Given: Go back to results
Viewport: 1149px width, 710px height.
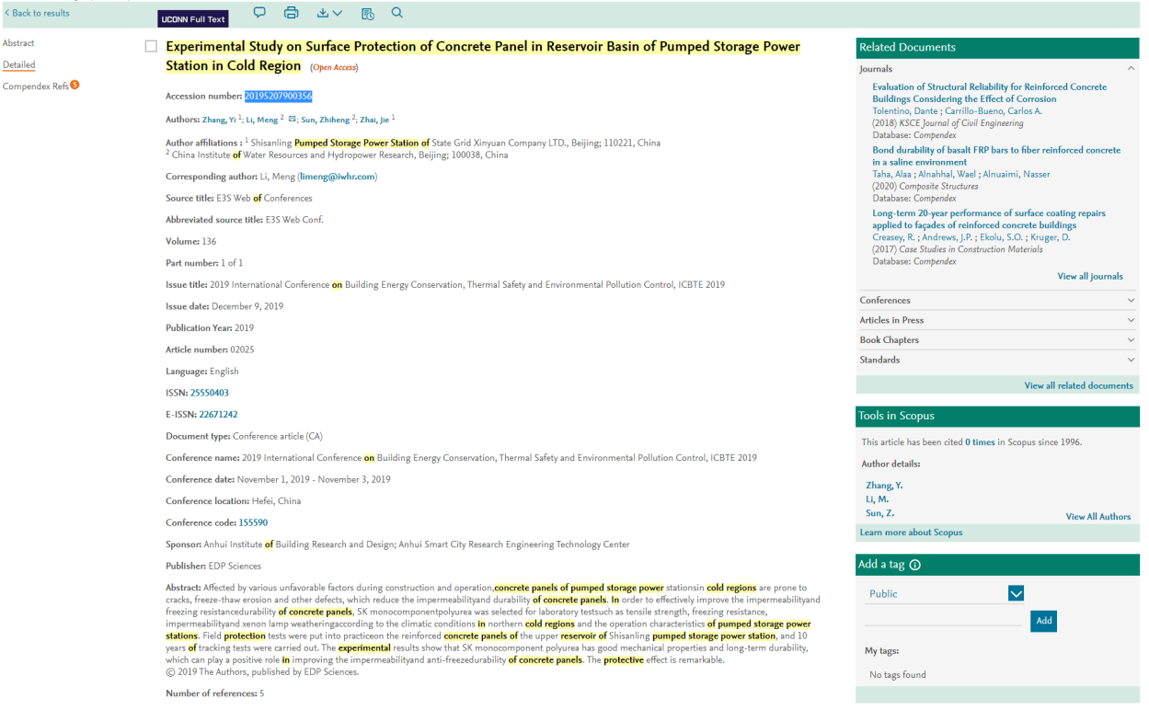Looking at the screenshot, I should pyautogui.click(x=37, y=13).
